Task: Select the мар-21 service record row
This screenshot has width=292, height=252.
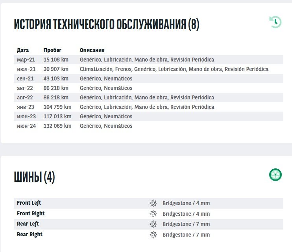Action: pyautogui.click(x=148, y=60)
